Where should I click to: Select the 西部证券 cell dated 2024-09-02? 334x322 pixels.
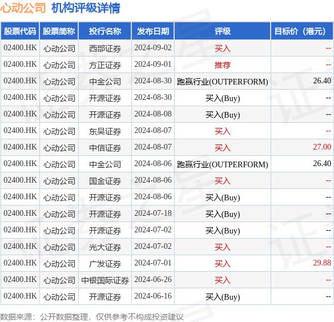coord(105,49)
